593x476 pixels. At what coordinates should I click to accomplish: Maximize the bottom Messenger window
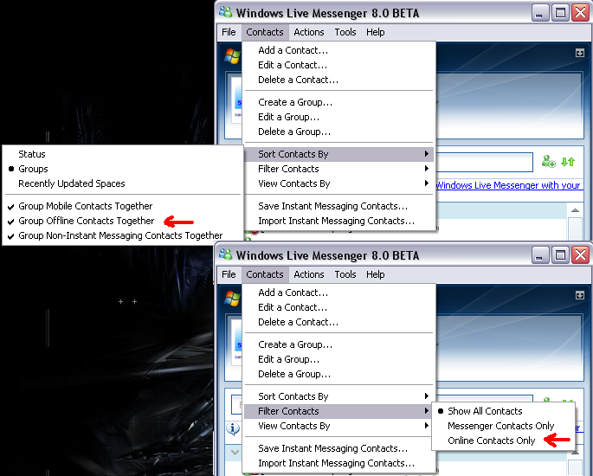[560, 255]
